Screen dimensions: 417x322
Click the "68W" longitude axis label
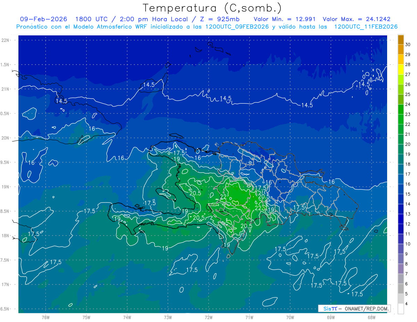click(371, 317)
